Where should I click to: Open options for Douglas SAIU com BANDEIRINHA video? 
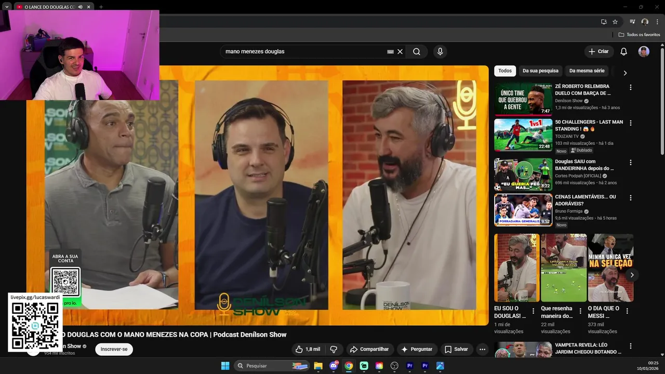point(631,162)
